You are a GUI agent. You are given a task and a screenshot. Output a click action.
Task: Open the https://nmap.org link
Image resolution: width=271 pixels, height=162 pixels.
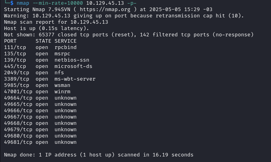pos(105,9)
